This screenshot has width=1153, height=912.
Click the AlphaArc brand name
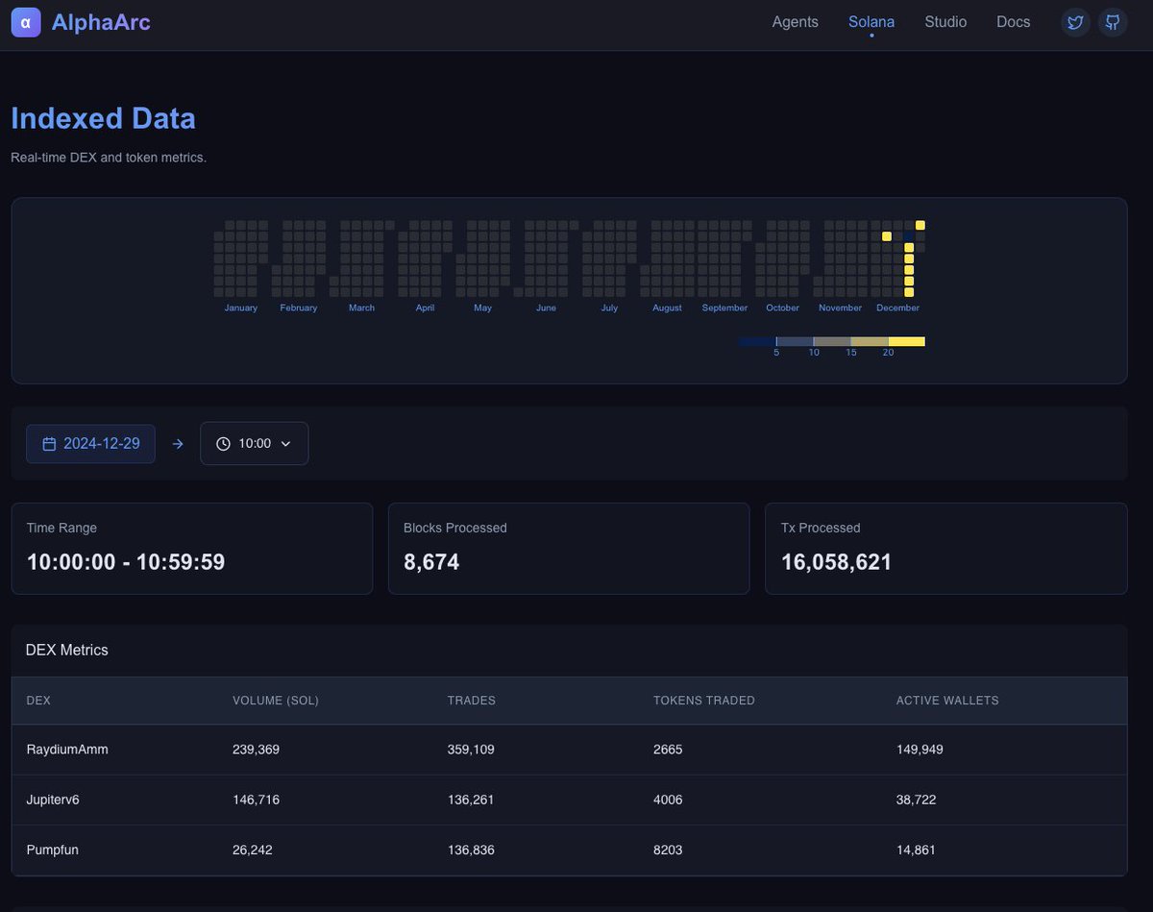coord(101,22)
